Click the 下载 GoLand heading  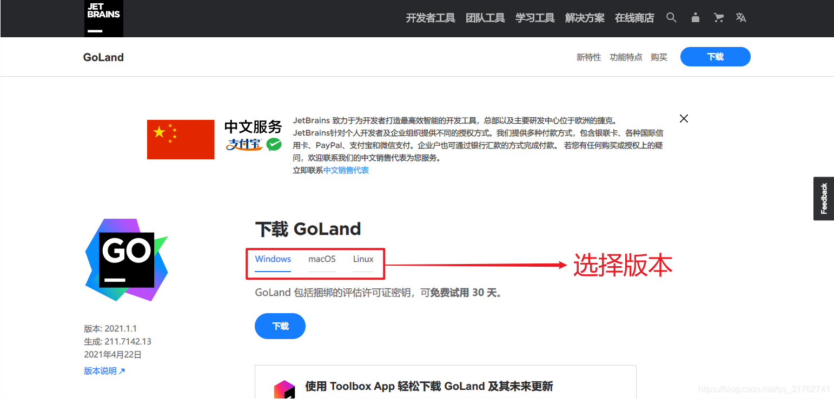pos(308,229)
